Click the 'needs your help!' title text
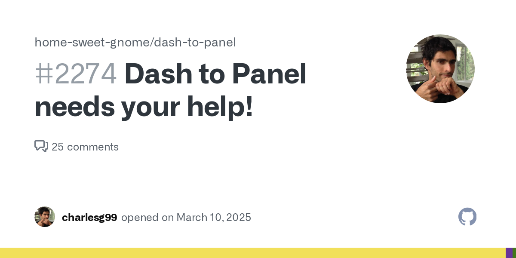The height and width of the screenshot is (258, 516). click(144, 107)
